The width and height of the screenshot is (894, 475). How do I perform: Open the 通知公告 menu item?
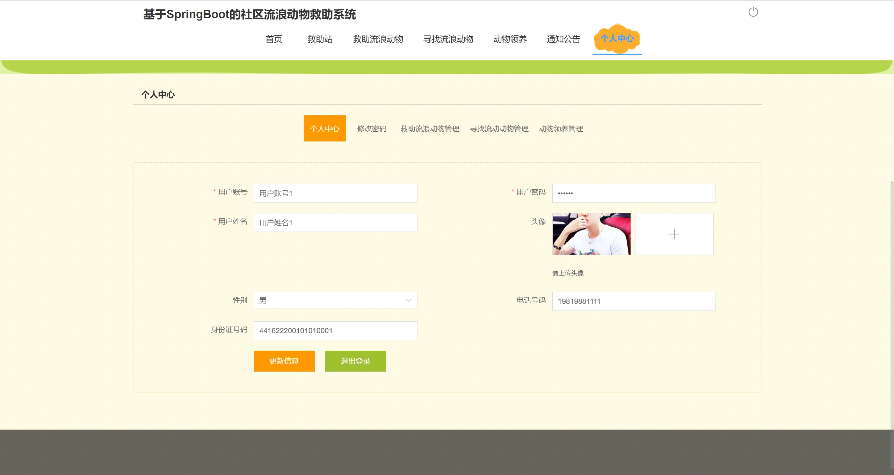coord(563,39)
